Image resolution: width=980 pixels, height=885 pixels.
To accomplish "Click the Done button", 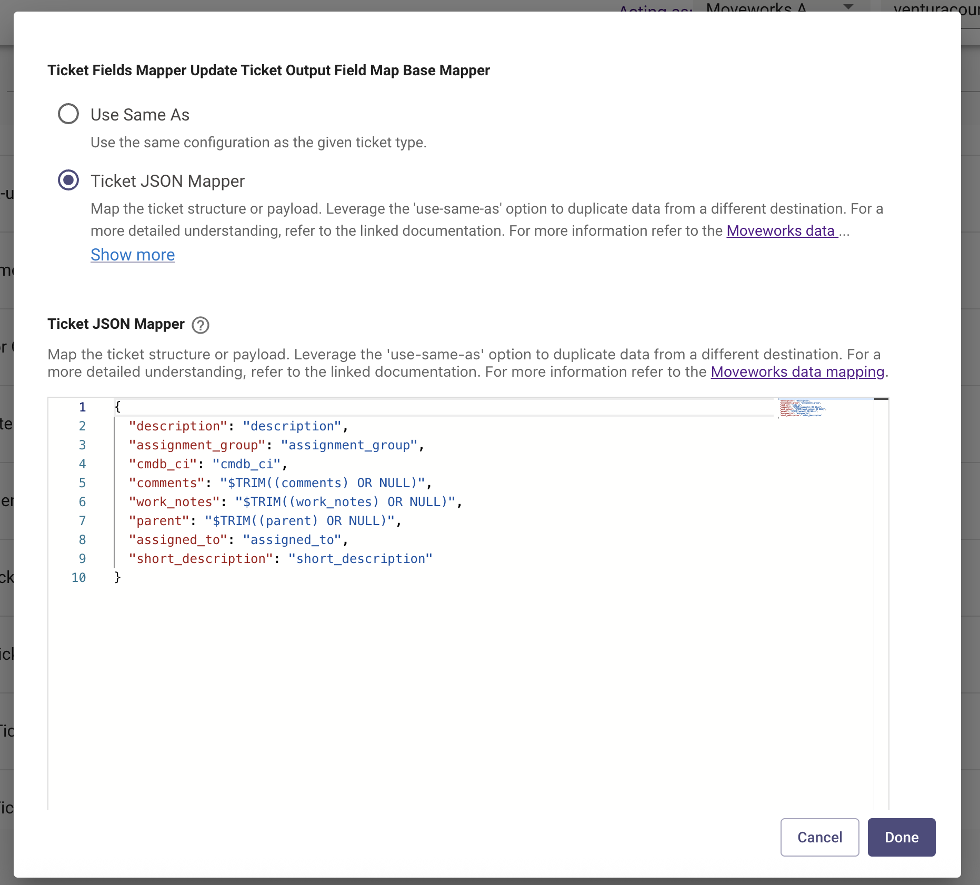I will pos(901,837).
